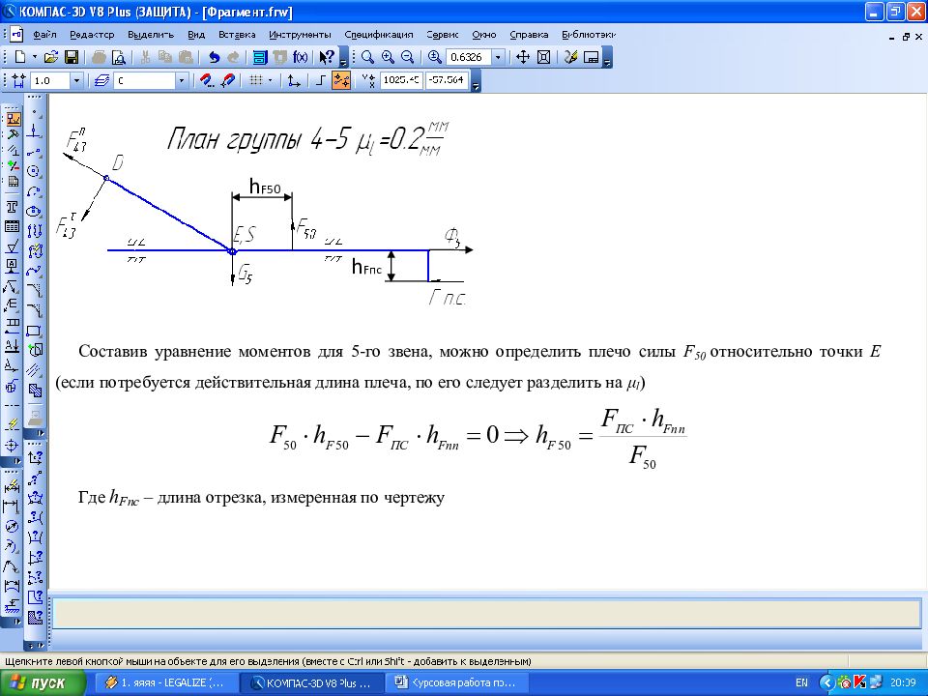
Task: Expand the 1.0 step value dropdown
Action: [76, 80]
